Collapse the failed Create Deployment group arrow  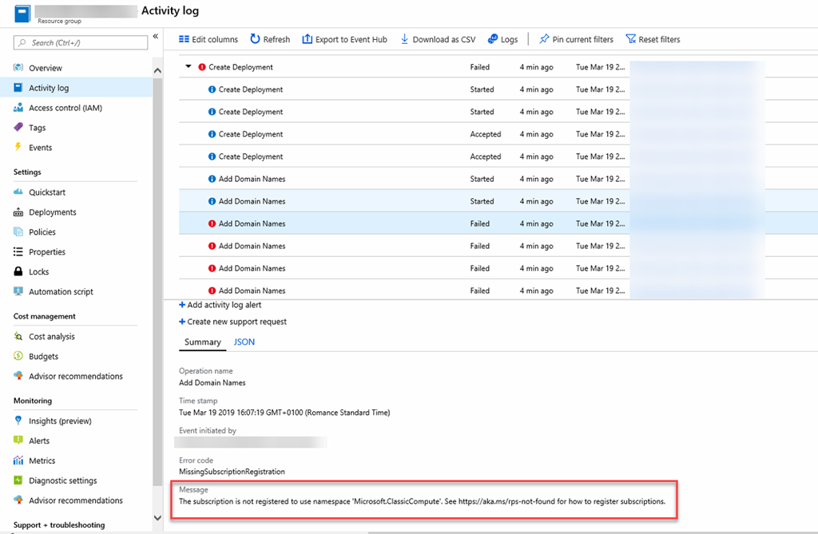pos(189,67)
